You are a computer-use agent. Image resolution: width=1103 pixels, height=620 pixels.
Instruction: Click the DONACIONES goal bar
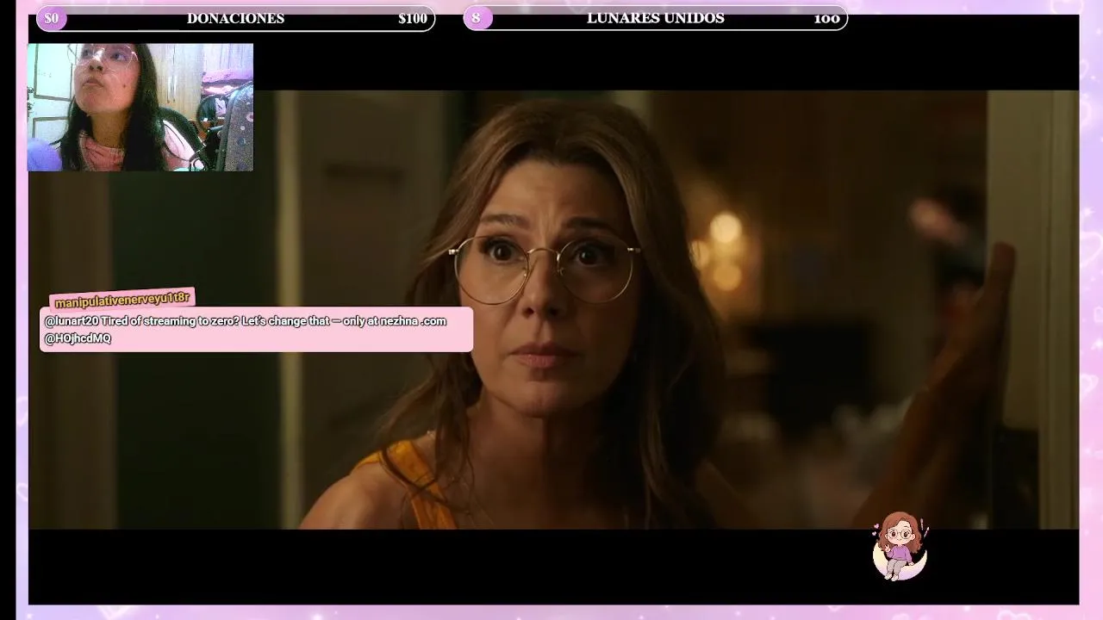(236, 18)
